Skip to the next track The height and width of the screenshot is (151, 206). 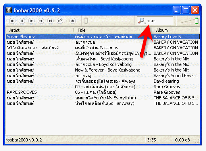50,21
